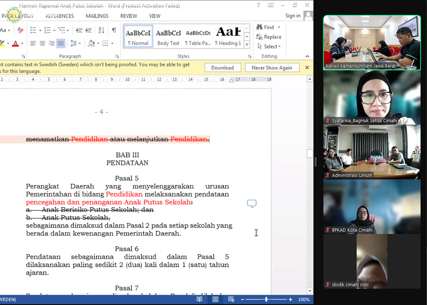The image size is (427, 305).
Task: Expand the Styles gallery More arrow
Action: [x=247, y=44]
